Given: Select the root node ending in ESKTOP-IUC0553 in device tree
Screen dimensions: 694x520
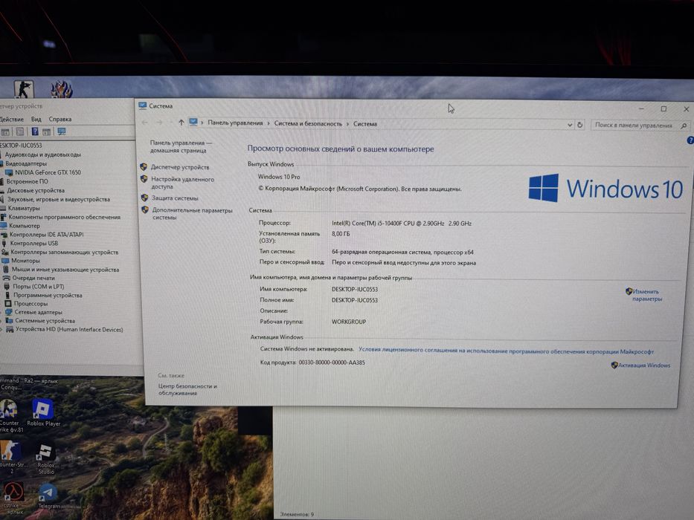Looking at the screenshot, I should tap(21, 146).
